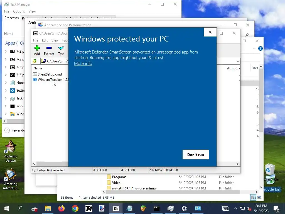Switch to Command Prompt on the taskbar
Viewport: 285px width, 214px height.
pos(157,208)
